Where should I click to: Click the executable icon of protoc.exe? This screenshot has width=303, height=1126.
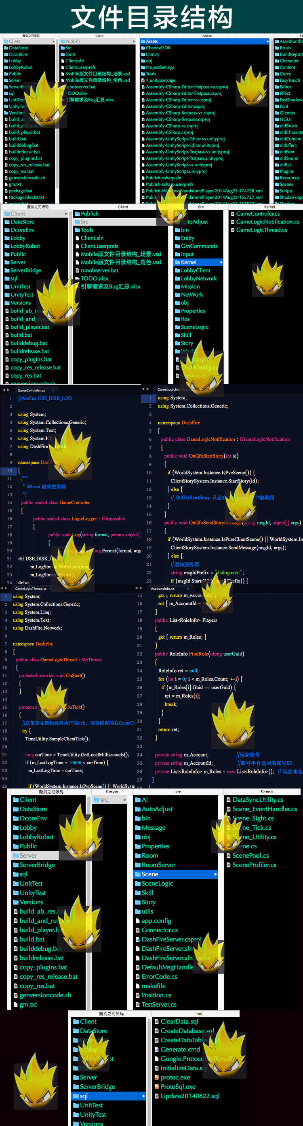[x=157, y=1077]
